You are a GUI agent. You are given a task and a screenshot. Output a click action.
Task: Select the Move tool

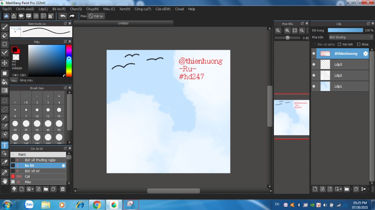4,63
